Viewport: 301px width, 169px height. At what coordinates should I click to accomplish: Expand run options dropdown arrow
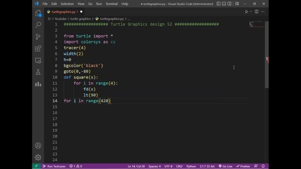pos(251,12)
